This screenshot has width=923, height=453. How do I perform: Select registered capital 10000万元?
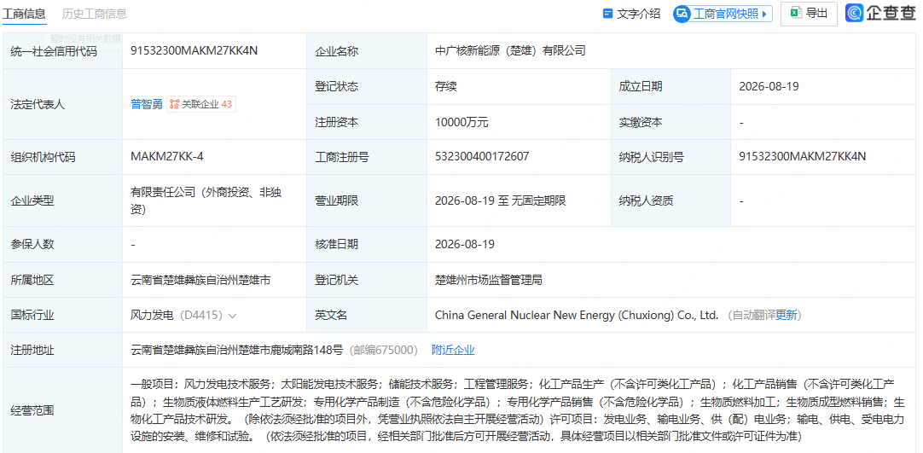pos(461,122)
